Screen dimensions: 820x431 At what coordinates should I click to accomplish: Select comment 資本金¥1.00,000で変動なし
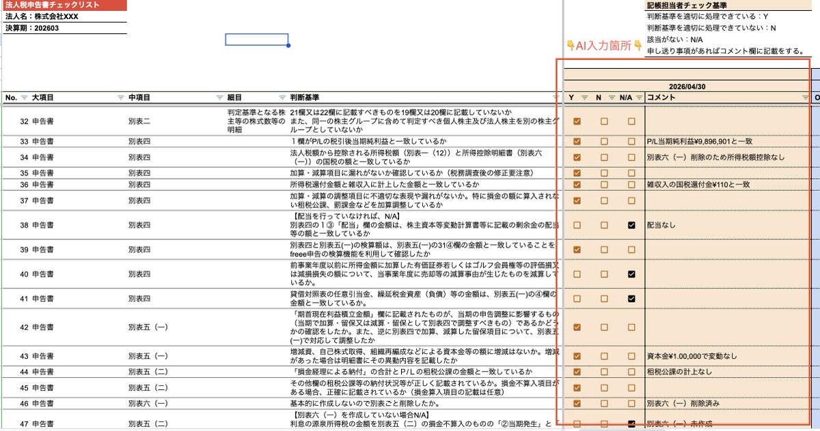[728, 356]
